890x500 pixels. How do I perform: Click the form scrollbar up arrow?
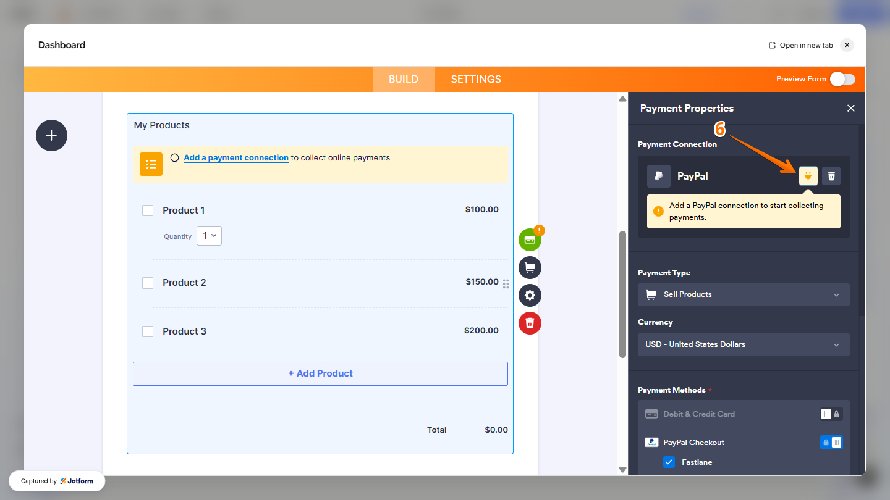622,99
